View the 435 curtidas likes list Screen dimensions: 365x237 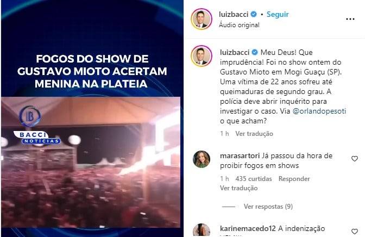253,179
